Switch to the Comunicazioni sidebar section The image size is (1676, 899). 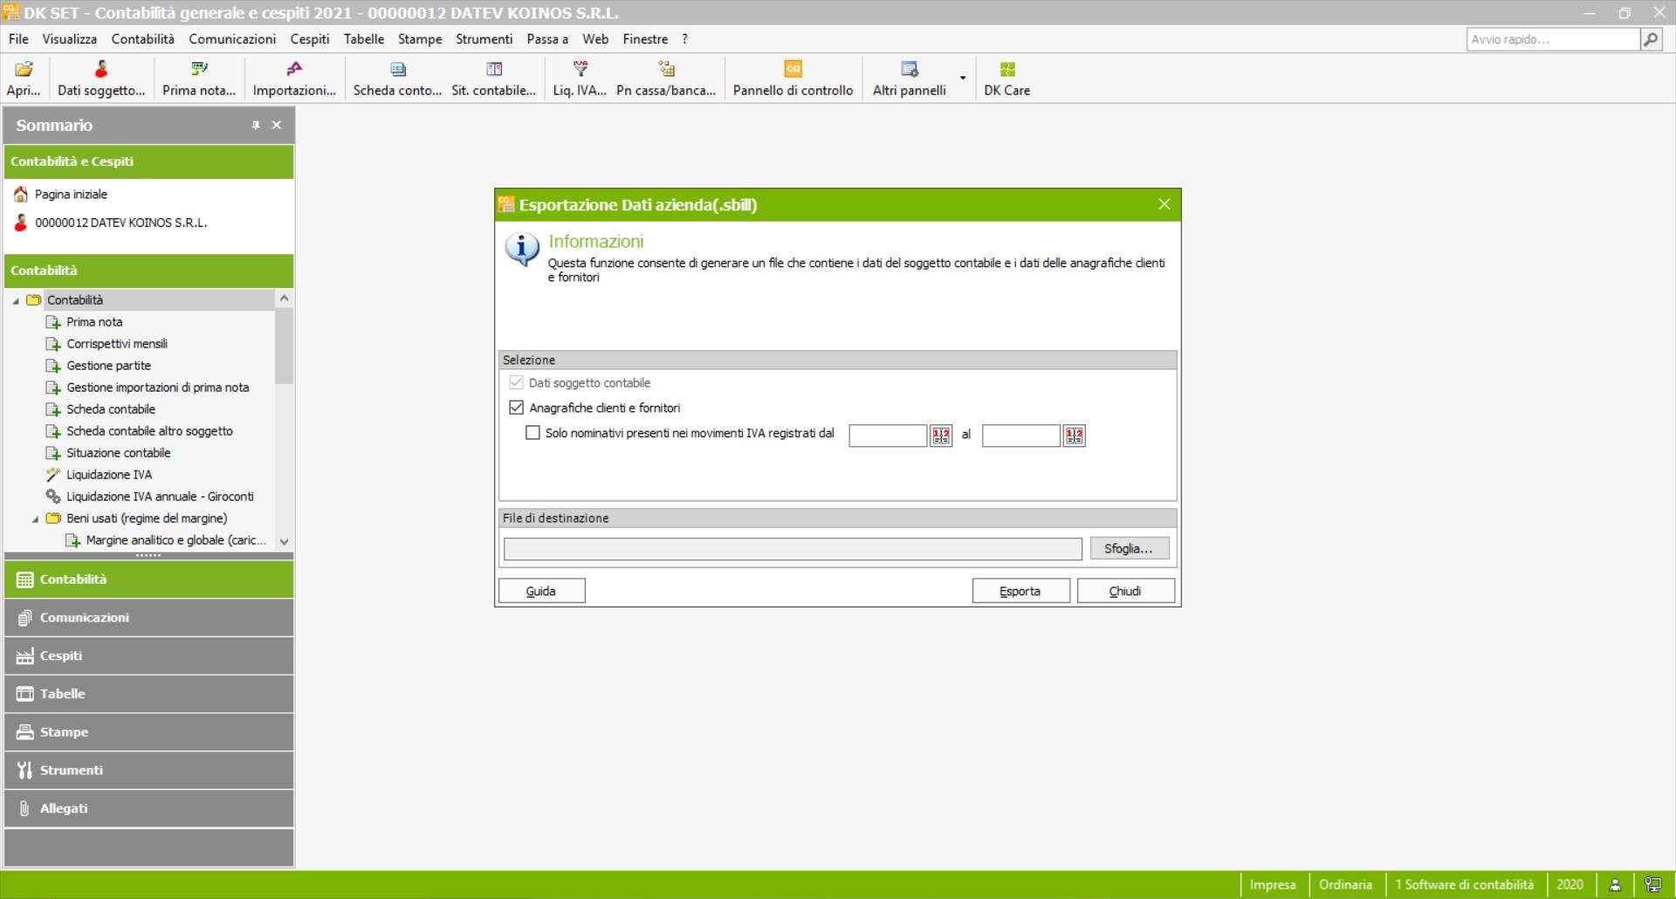pos(148,617)
